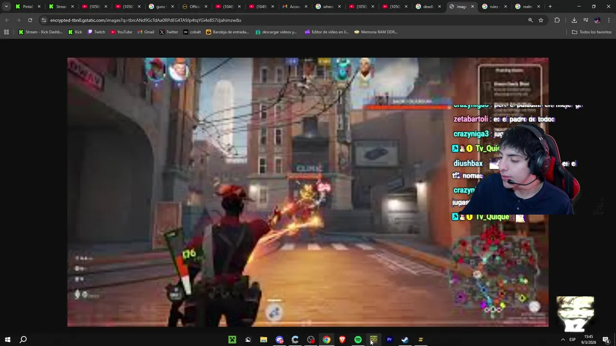Open Brave browser from taskbar
Viewport: 616px width, 346px height.
coord(342,340)
